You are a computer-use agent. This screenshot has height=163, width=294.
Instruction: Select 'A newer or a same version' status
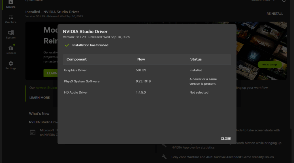pyautogui.click(x=203, y=81)
